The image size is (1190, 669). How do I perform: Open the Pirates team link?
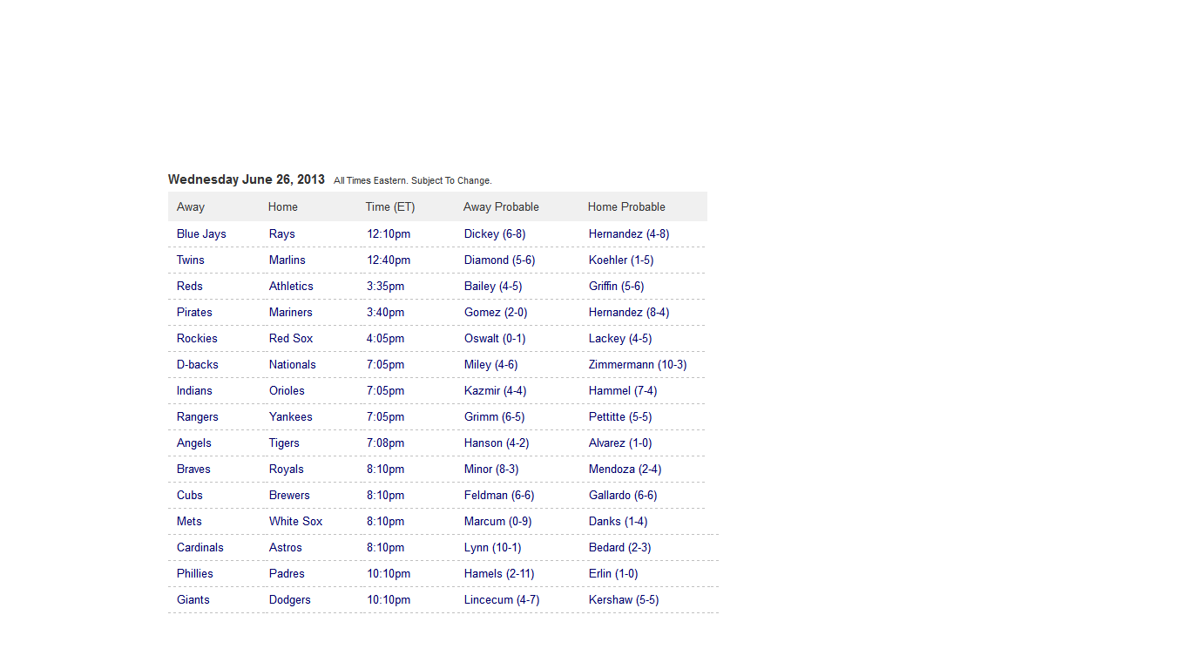coord(194,312)
